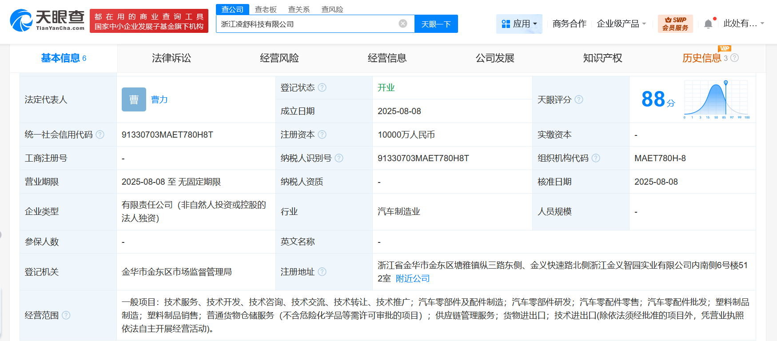
Task: Switch to the 知识产权 tab
Action: 602,58
